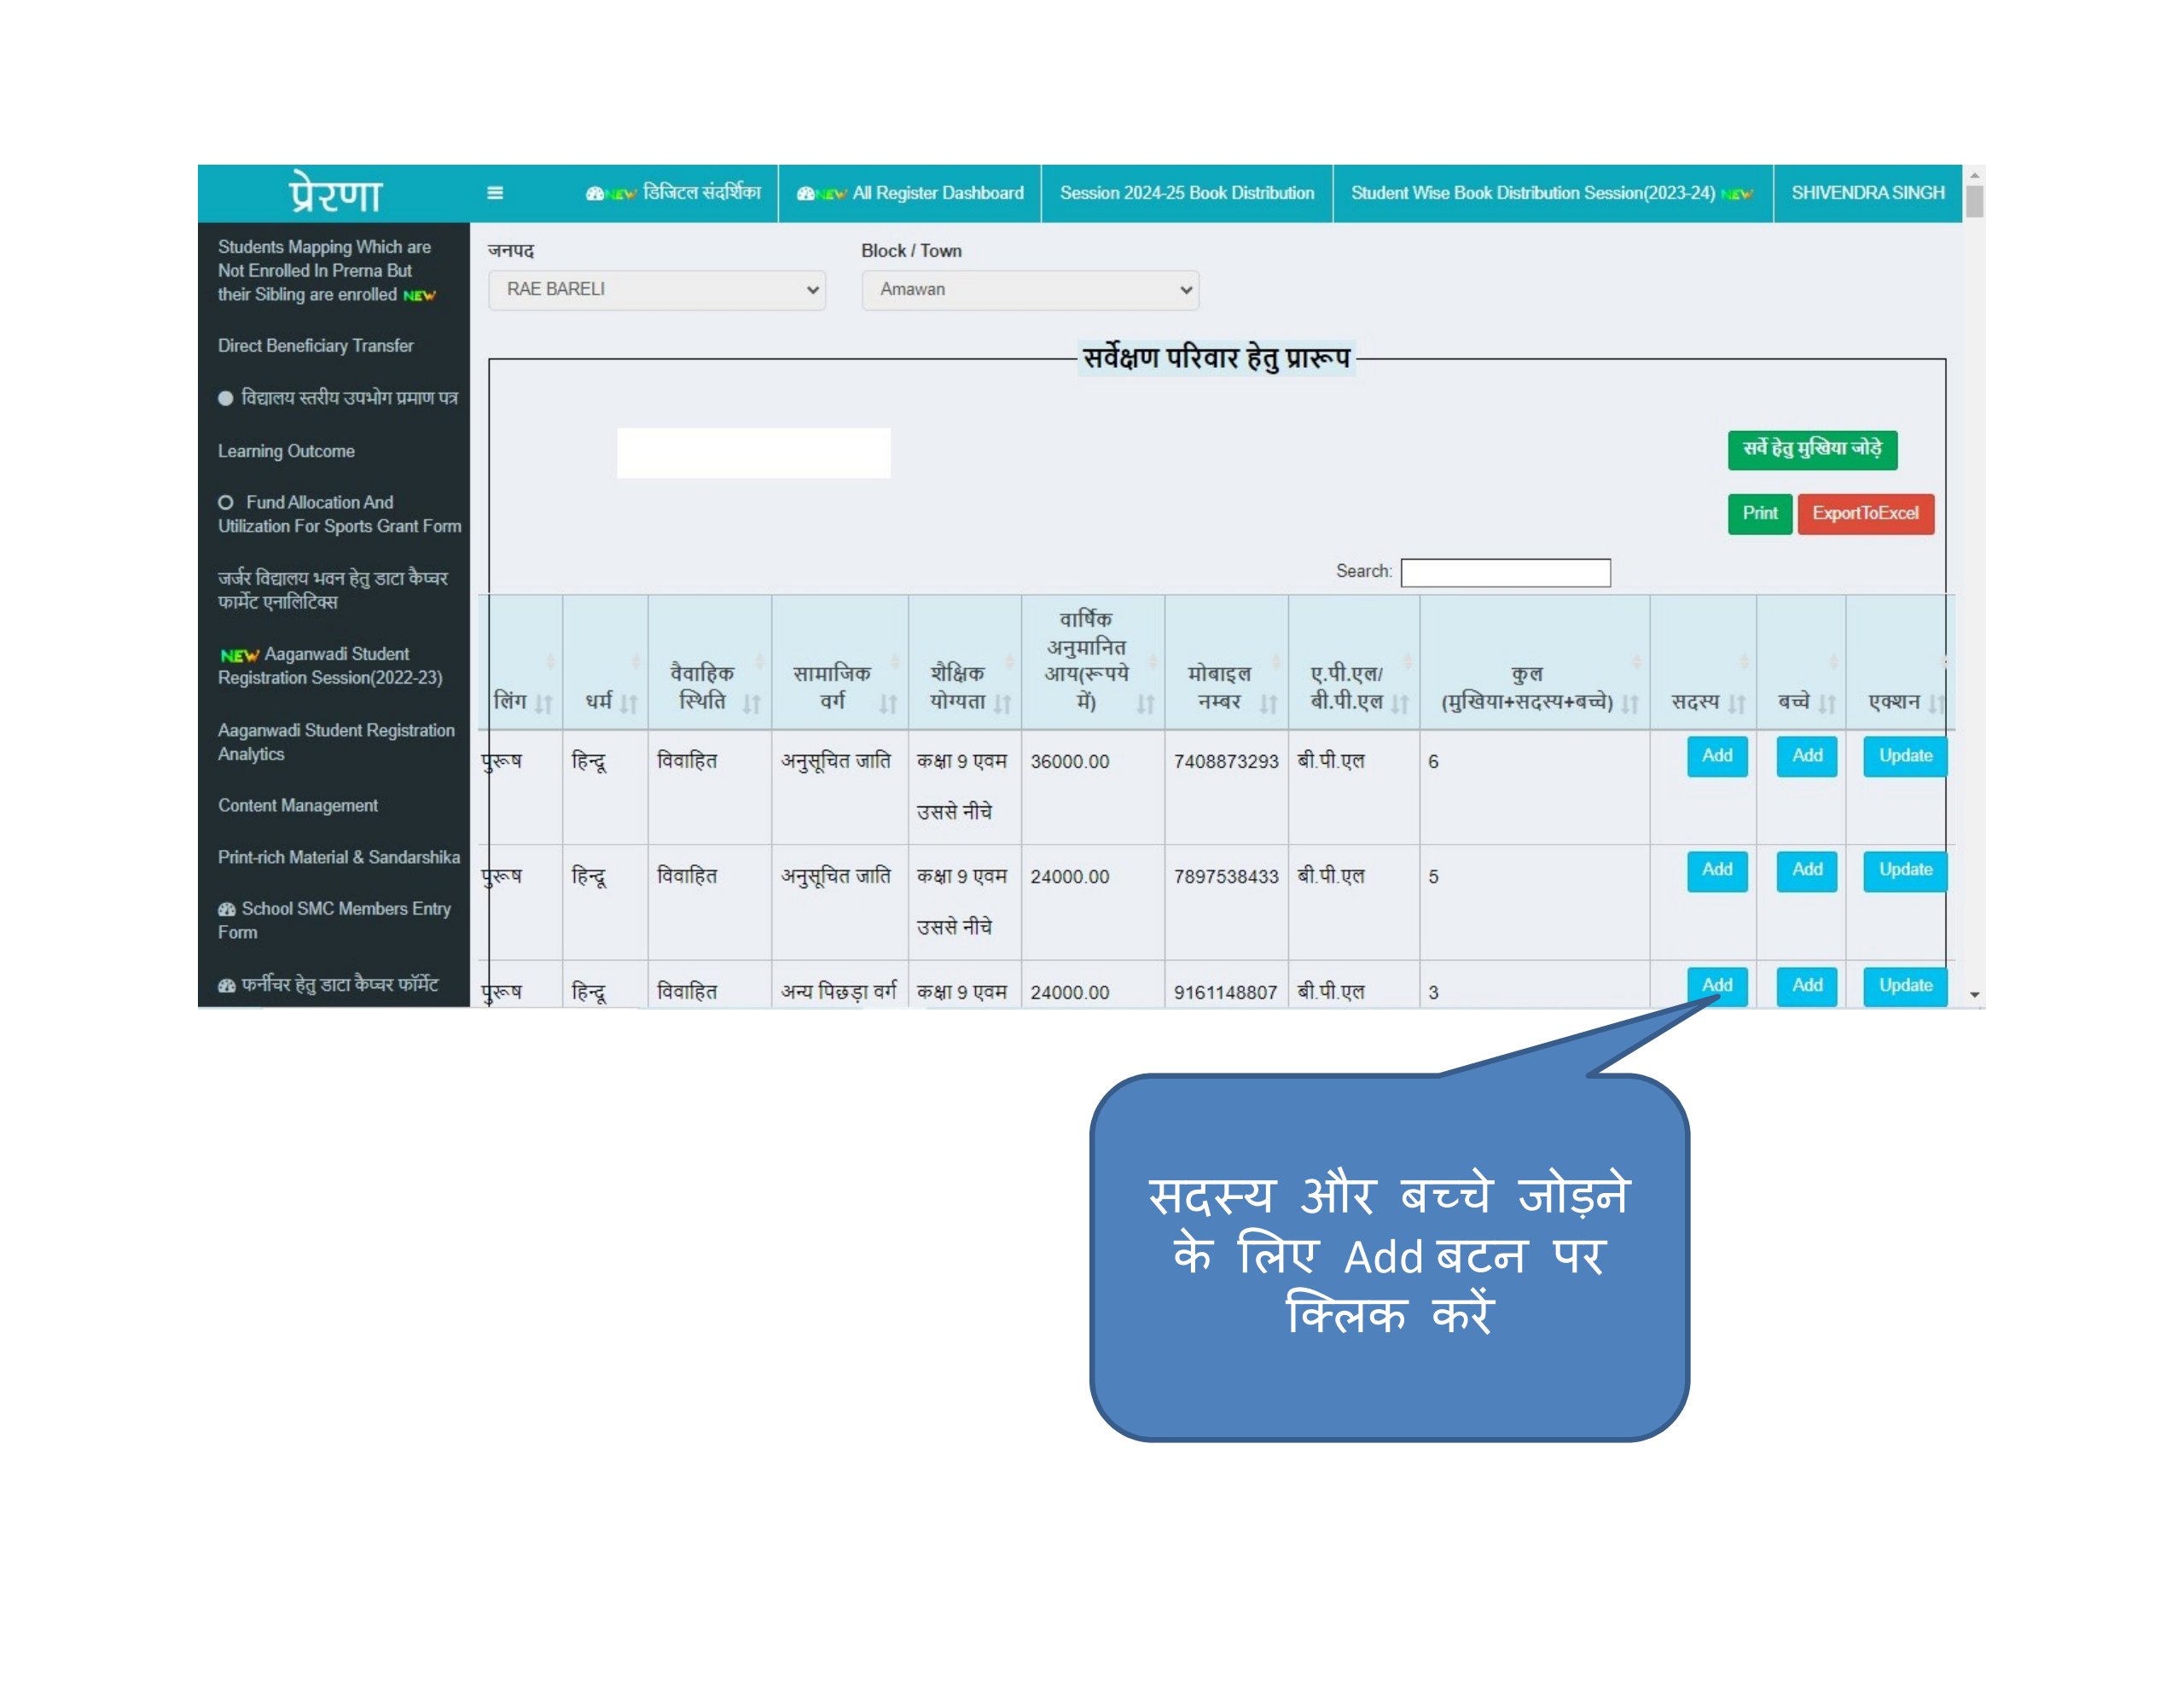This screenshot has width=2184, height=1688.
Task: Open the Block / Town Amawan dropdown
Action: (x=1030, y=290)
